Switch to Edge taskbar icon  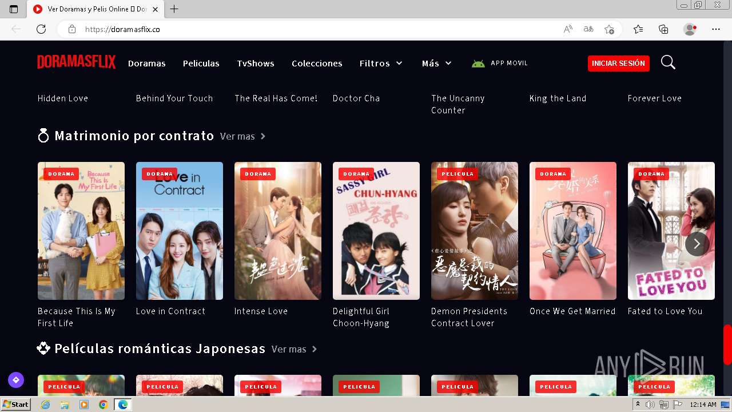coord(122,405)
